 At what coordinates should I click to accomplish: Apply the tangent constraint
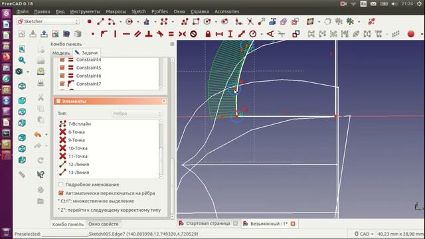(x=160, y=34)
